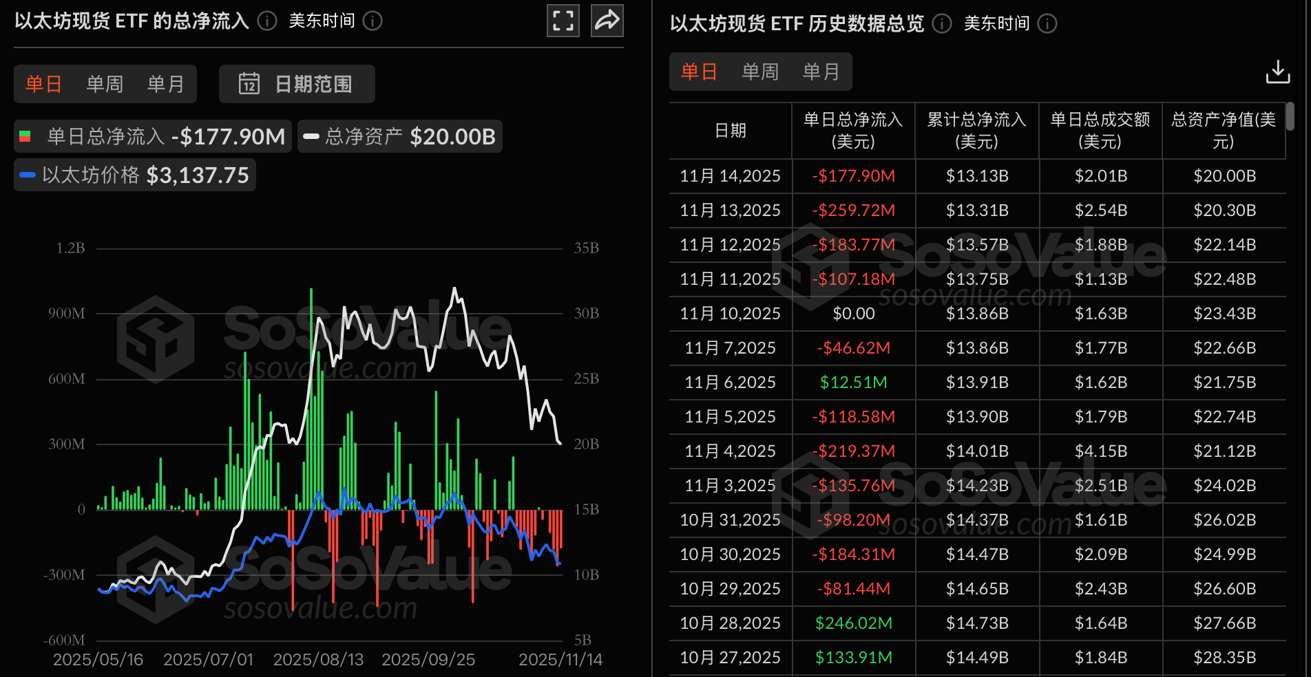Click info icon next to left 美东时间

[373, 21]
